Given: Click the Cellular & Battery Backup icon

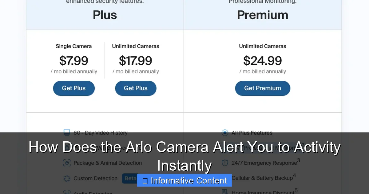Looking at the screenshot, I should point(225,178).
